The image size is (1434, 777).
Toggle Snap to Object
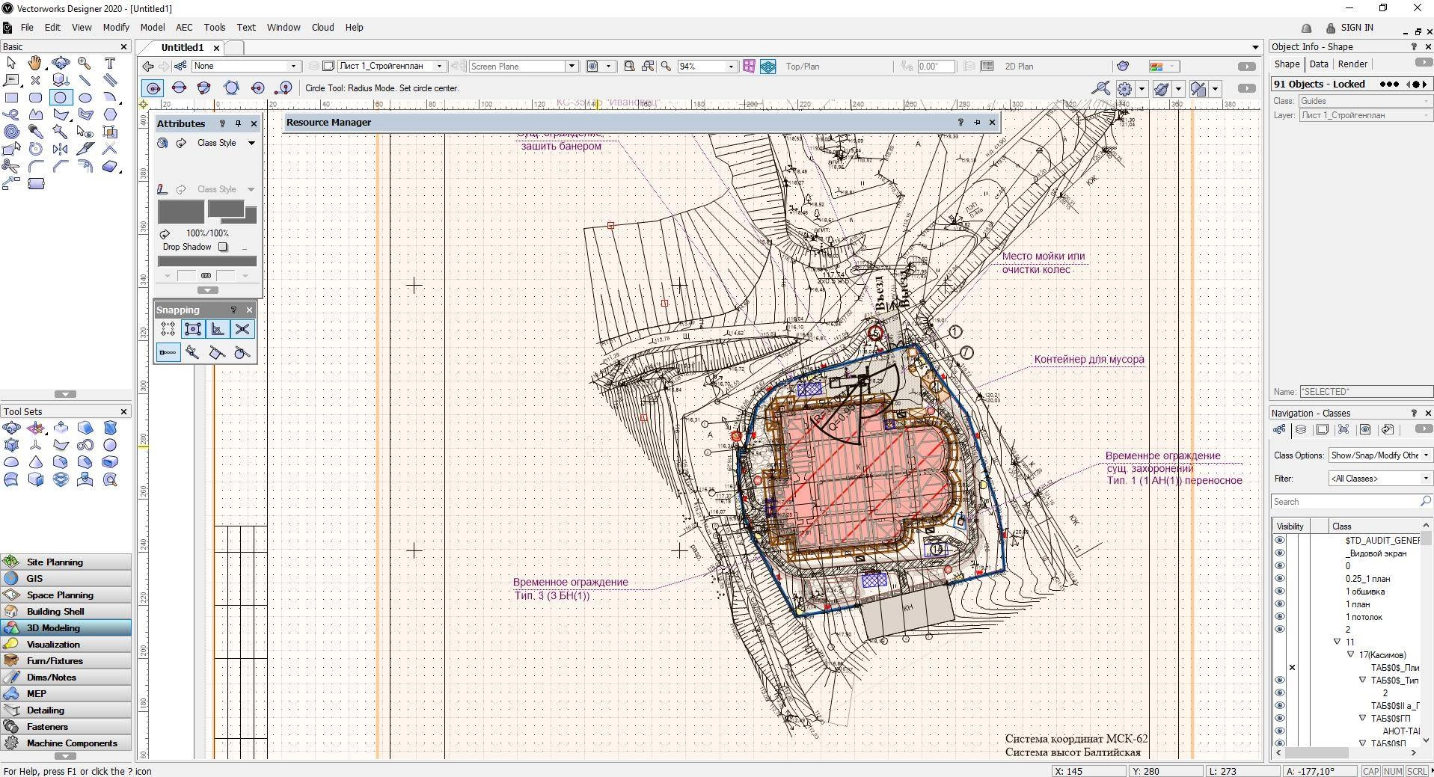192,329
